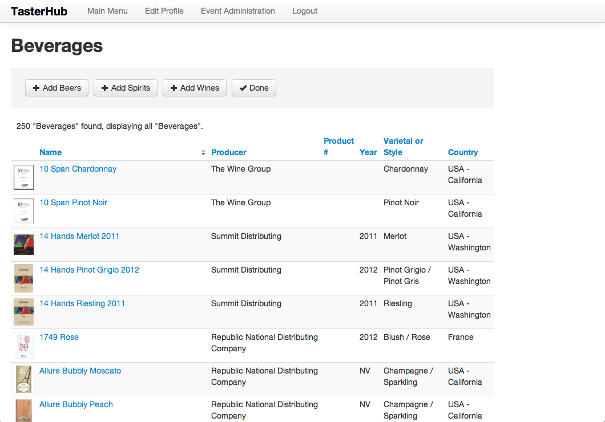Open the Main Menu navigation item

[107, 11]
